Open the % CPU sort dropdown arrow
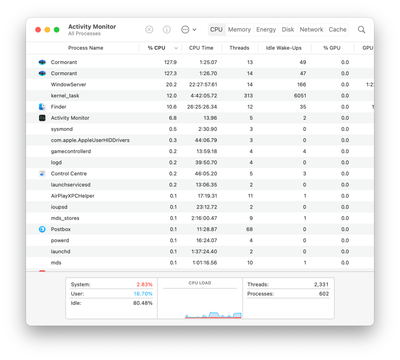Screen dimensions: 400x360 point(176,48)
